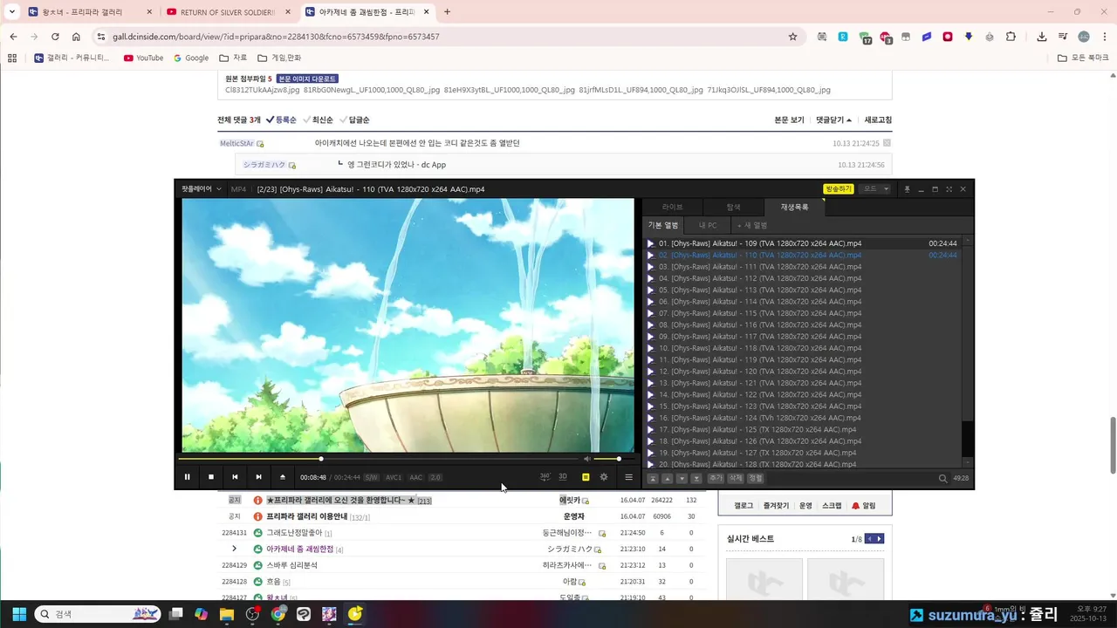Search the playlist with magnifier icon
The height and width of the screenshot is (628, 1117).
942,478
